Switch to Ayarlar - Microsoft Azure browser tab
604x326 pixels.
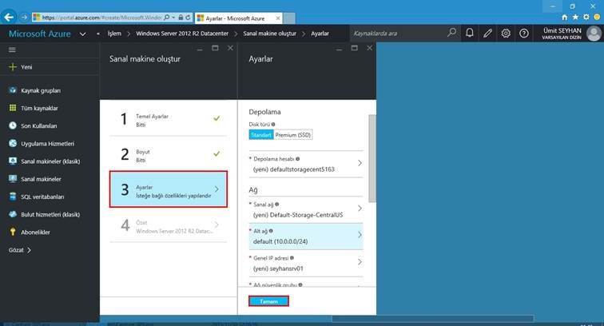point(239,18)
